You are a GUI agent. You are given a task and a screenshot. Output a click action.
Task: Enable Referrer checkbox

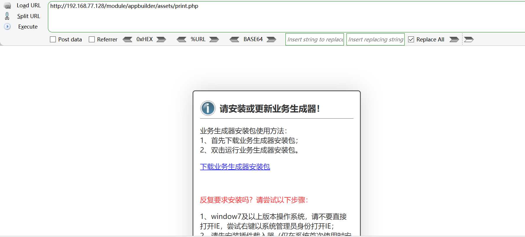tap(92, 39)
